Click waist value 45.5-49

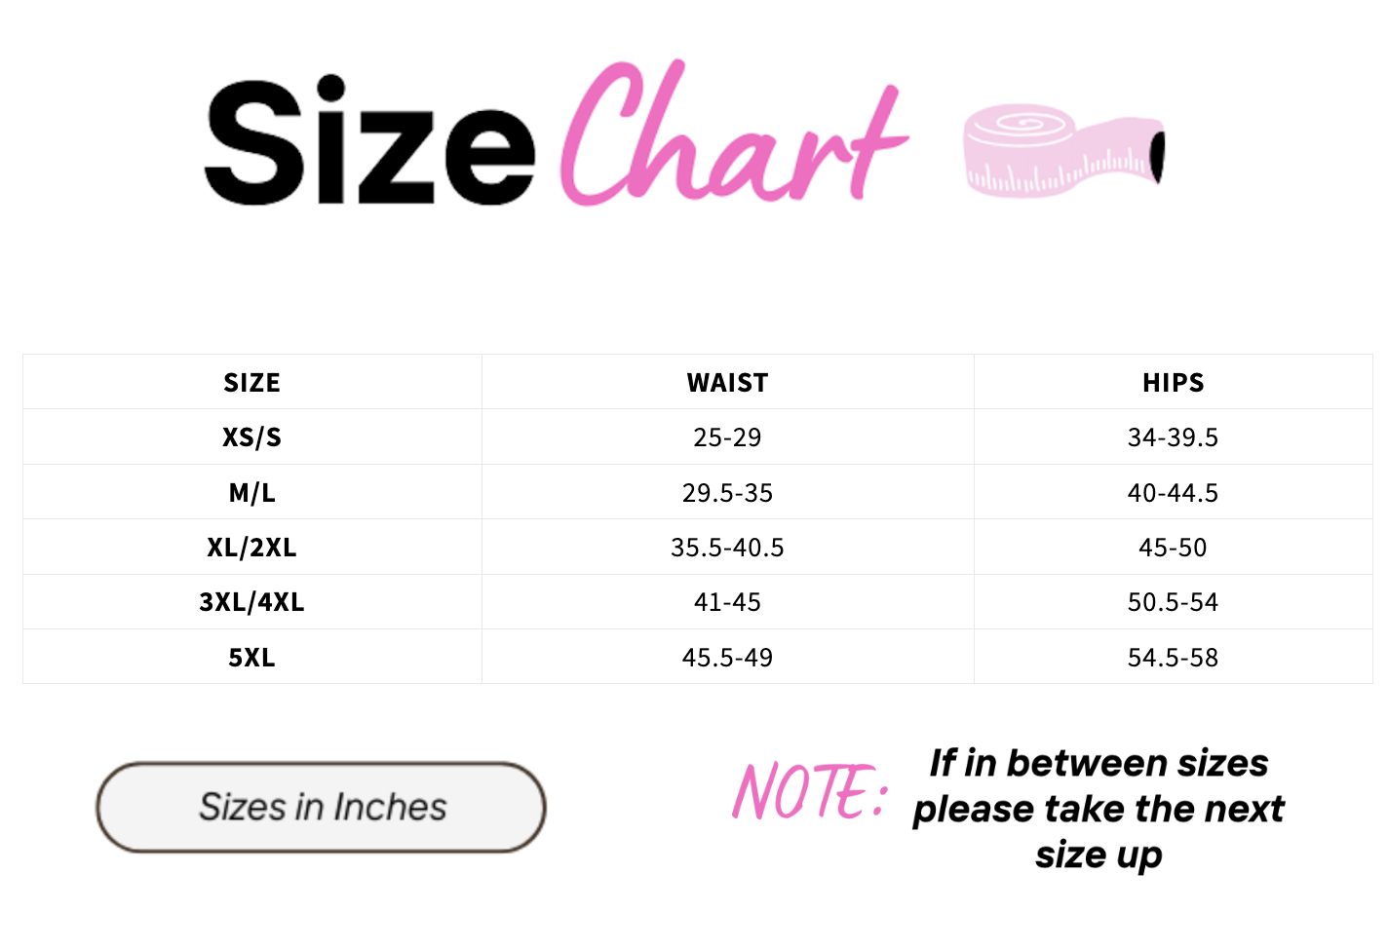click(x=727, y=658)
